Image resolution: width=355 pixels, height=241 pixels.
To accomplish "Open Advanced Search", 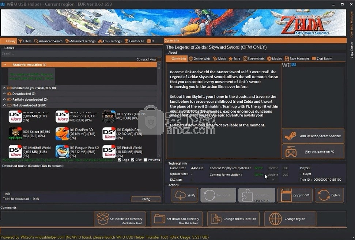I will pyautogui.click(x=48, y=41).
